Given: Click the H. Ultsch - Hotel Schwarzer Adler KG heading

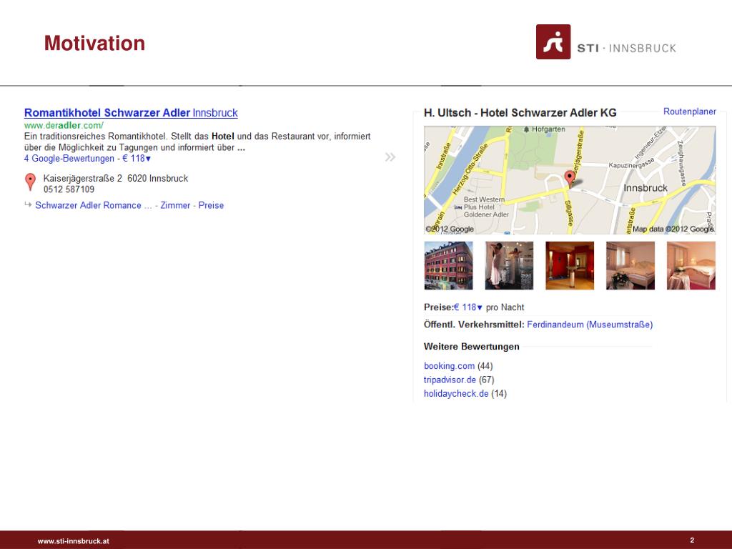Looking at the screenshot, I should point(520,113).
